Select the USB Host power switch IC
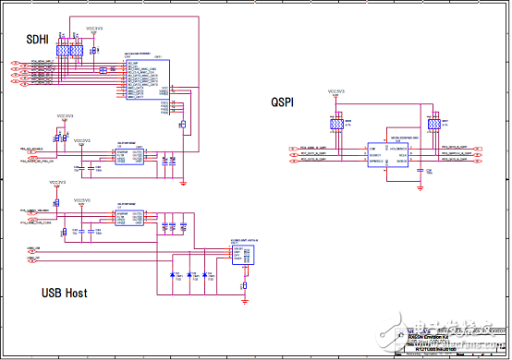Screen dimensions: 512x360 click(129, 218)
